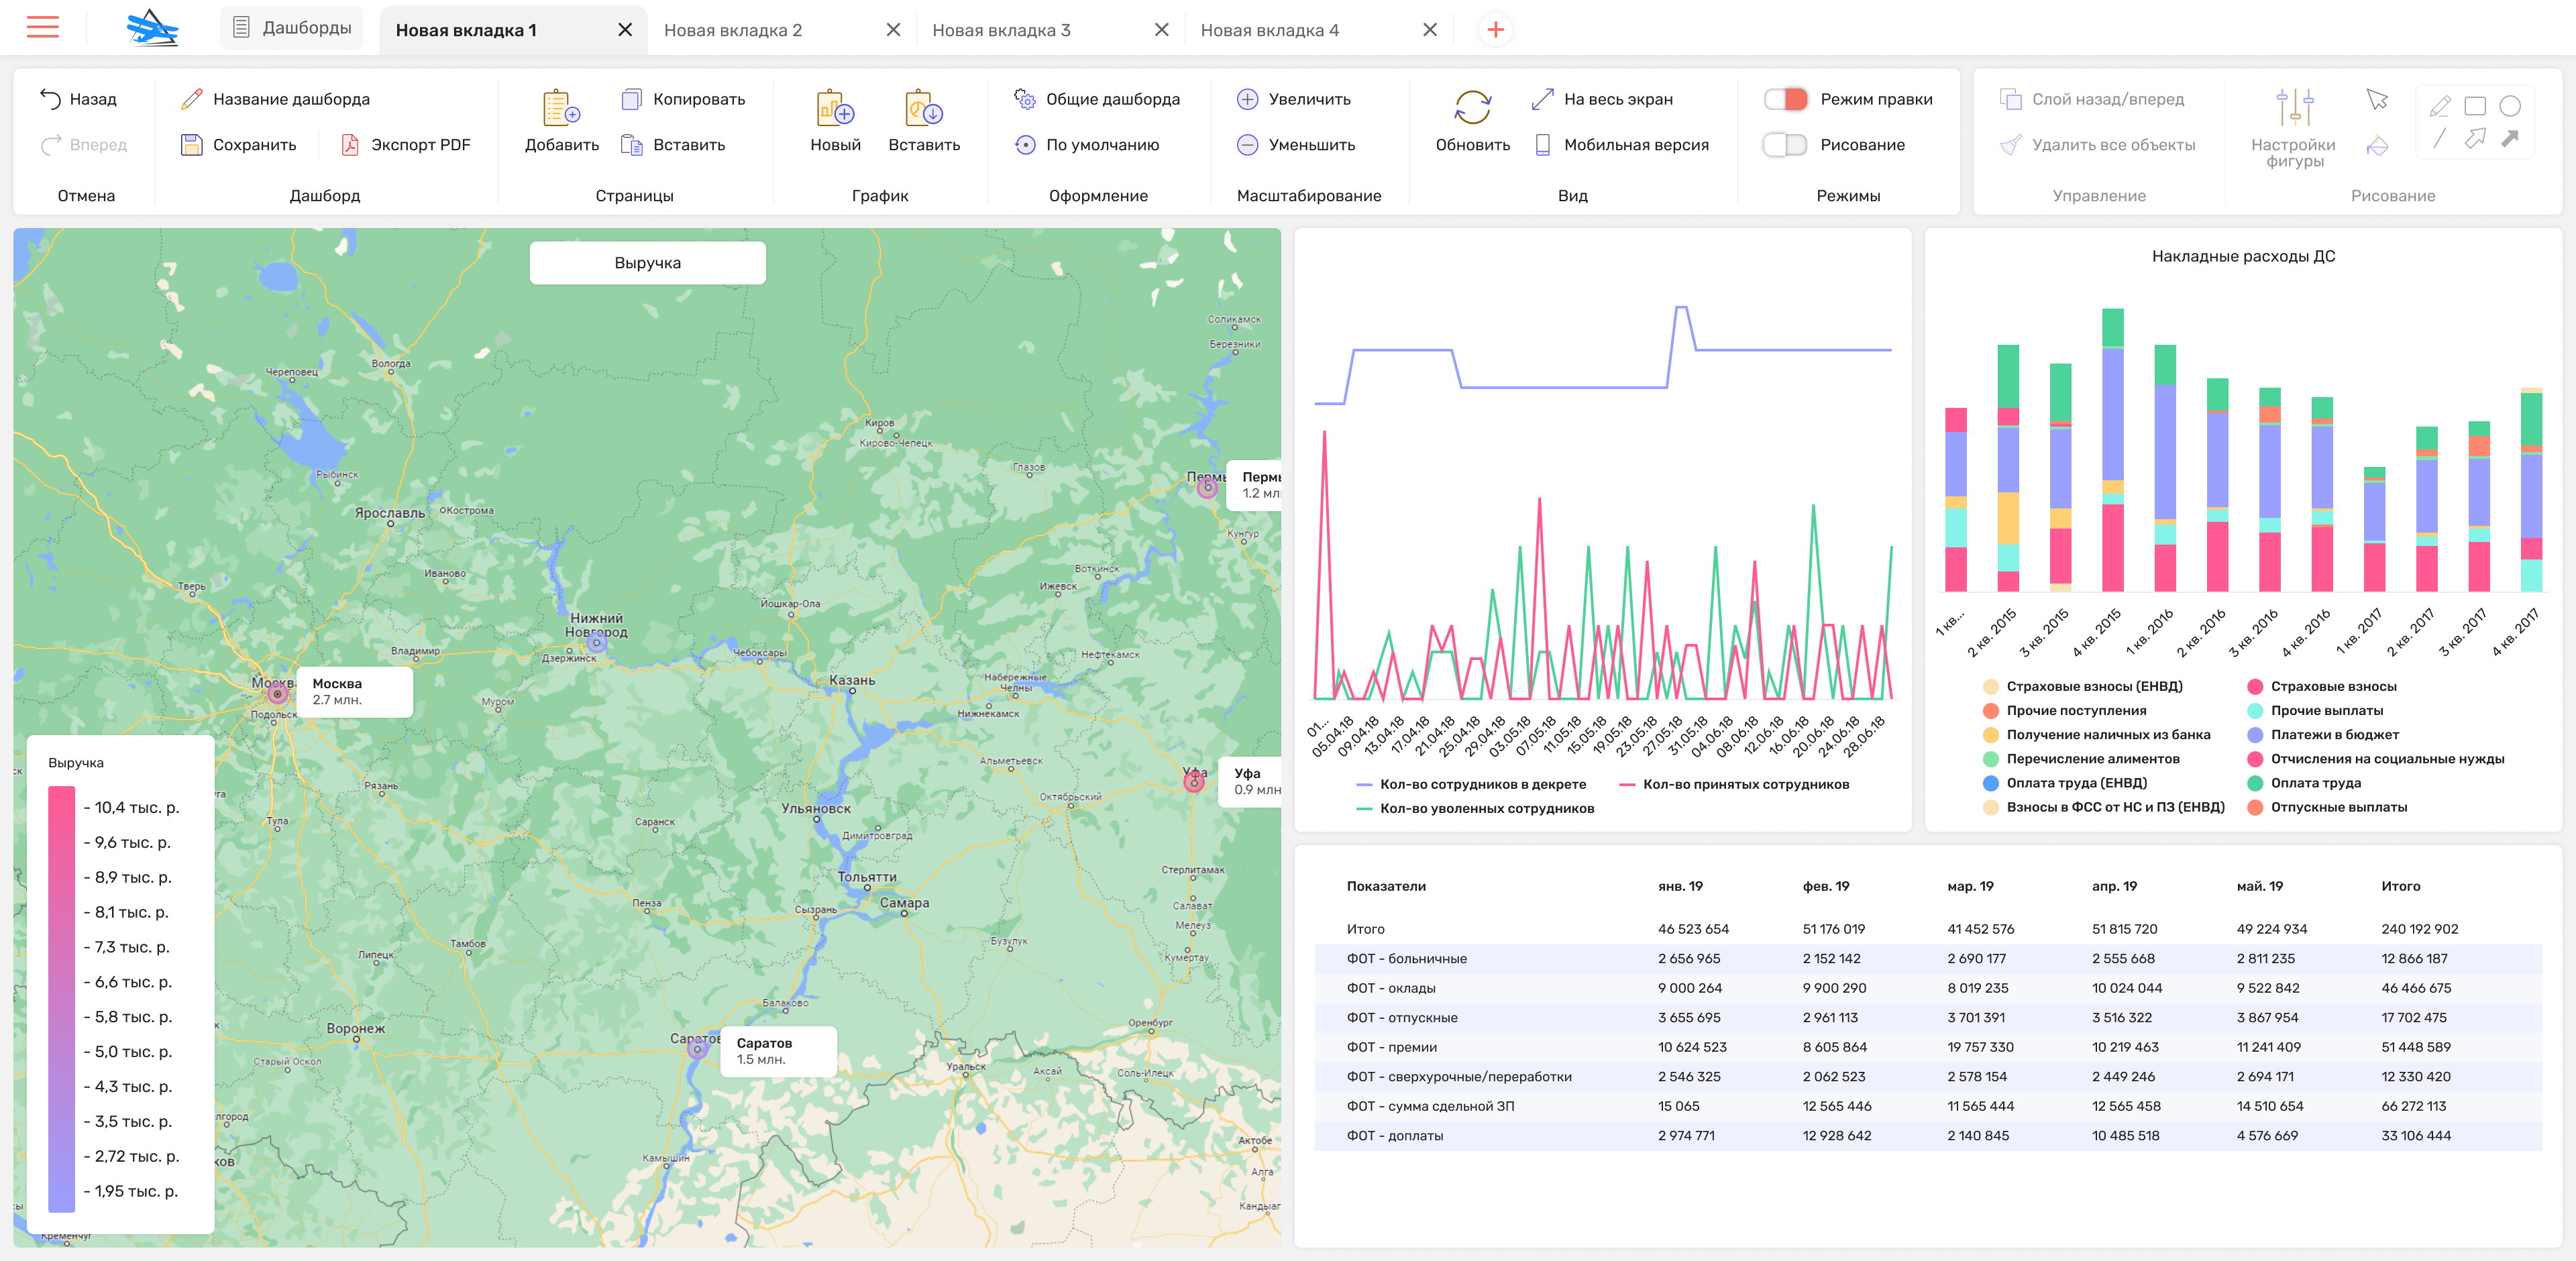Enable the Рисование toggle
The height and width of the screenshot is (1261, 2576).
pyautogui.click(x=1785, y=145)
